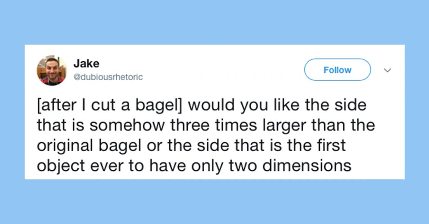Image resolution: width=429 pixels, height=224 pixels.
Task: Select the first line of the tweet
Action: pyautogui.click(x=201, y=105)
